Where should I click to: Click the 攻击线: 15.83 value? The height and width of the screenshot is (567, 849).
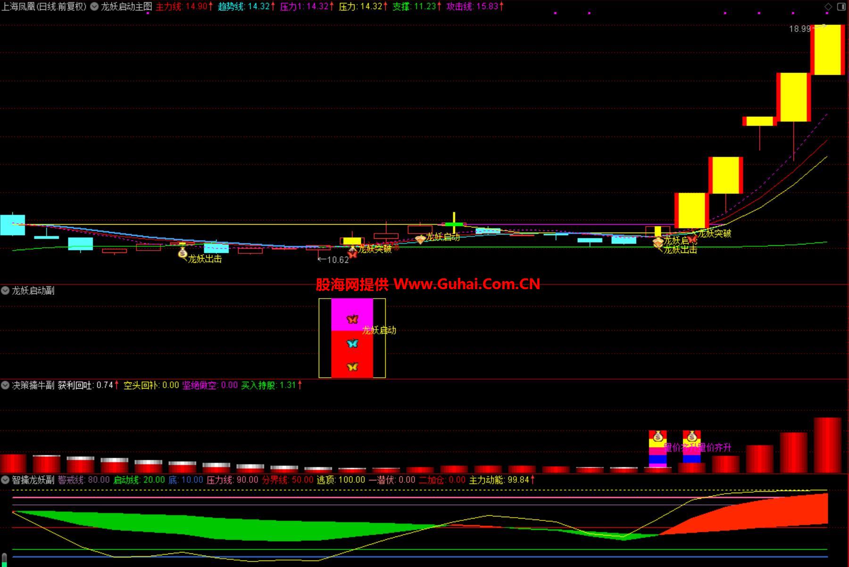[475, 7]
